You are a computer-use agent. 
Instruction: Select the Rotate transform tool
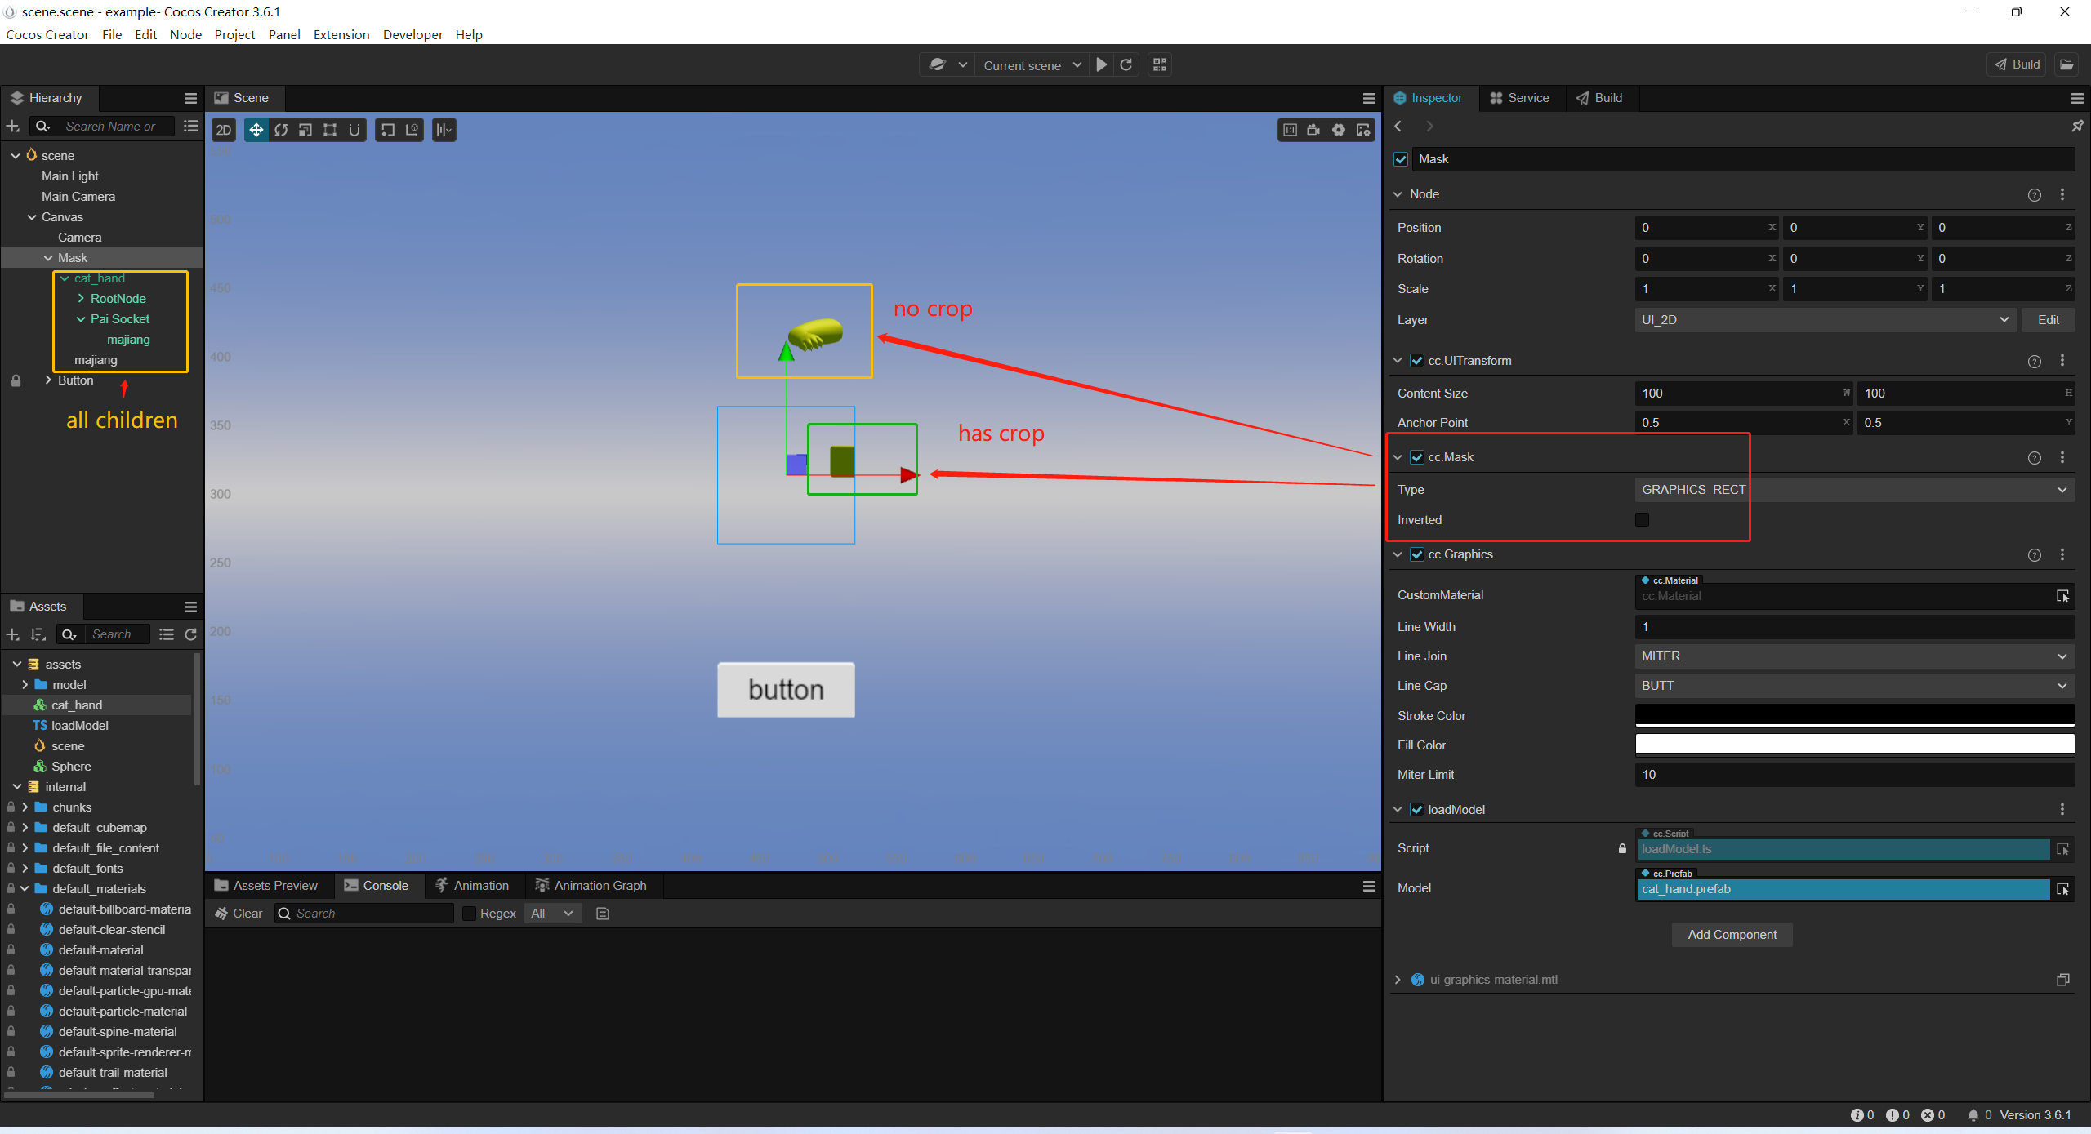(281, 130)
